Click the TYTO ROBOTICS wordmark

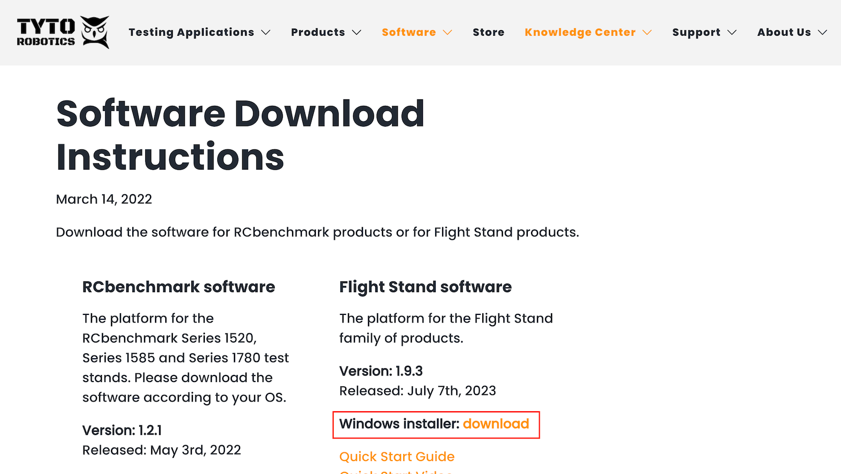click(x=45, y=31)
